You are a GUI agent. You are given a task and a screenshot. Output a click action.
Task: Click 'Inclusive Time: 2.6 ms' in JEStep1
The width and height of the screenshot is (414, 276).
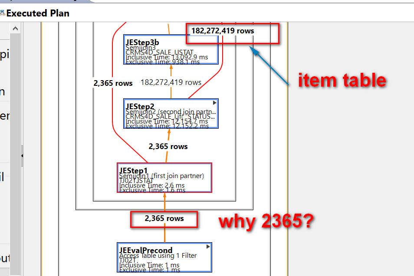point(152,185)
